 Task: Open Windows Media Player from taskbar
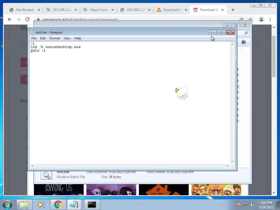[x=41, y=205]
